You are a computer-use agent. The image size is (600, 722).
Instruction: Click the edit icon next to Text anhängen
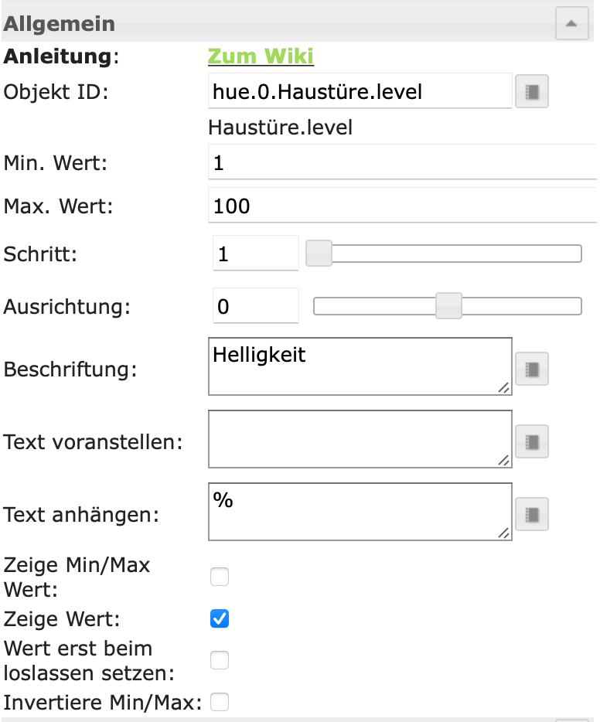coord(532,514)
